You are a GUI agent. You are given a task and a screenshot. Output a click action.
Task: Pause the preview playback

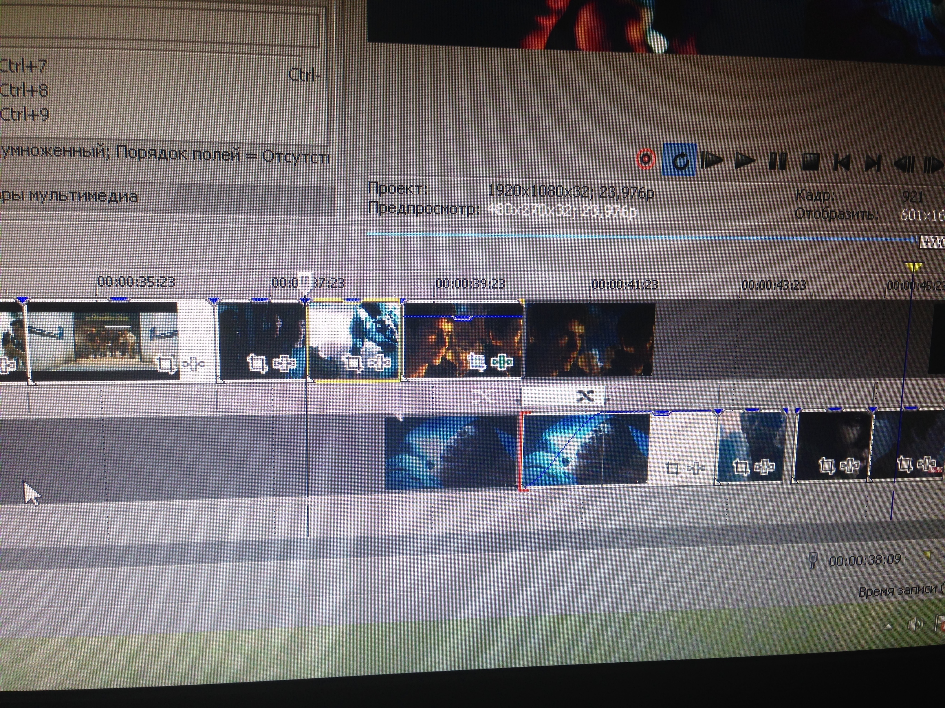(778, 162)
